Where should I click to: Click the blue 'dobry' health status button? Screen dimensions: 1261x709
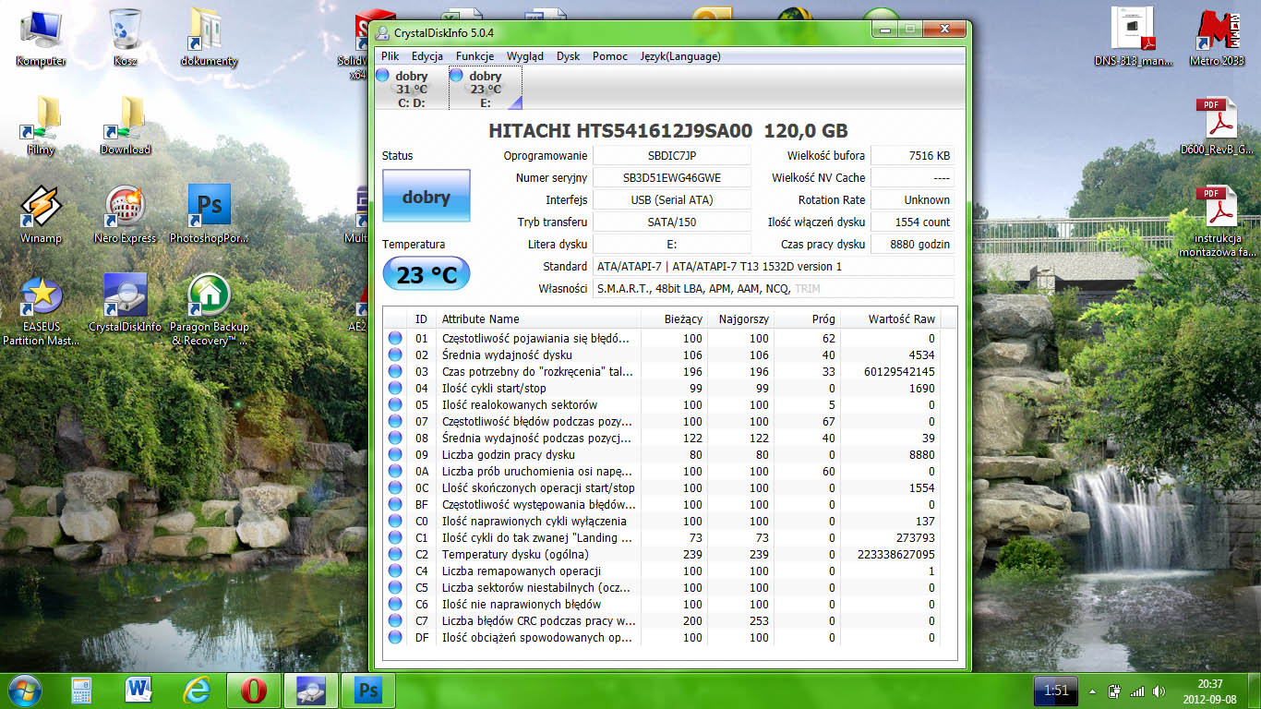click(x=426, y=196)
